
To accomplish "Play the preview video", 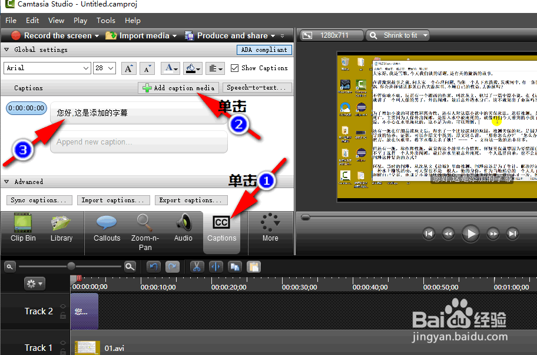I will click(470, 234).
